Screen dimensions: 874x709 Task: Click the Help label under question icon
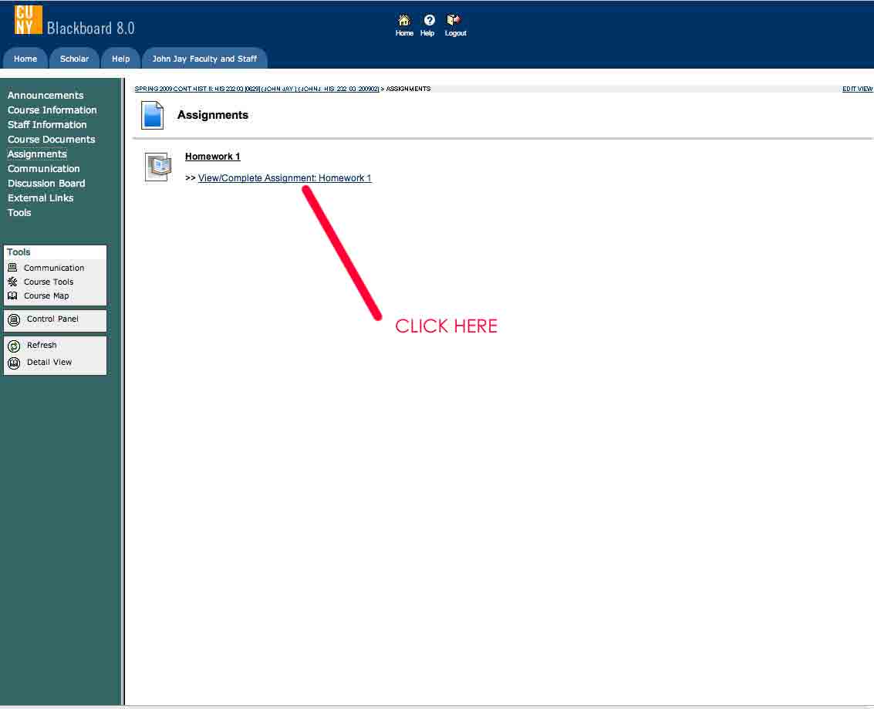tap(427, 33)
